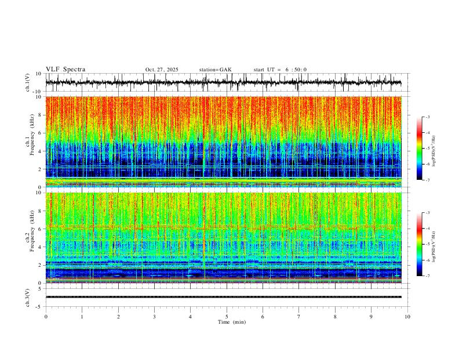Click the "ch.3(V)" axis label
The width and height of the screenshot is (459, 355).
tap(28, 298)
